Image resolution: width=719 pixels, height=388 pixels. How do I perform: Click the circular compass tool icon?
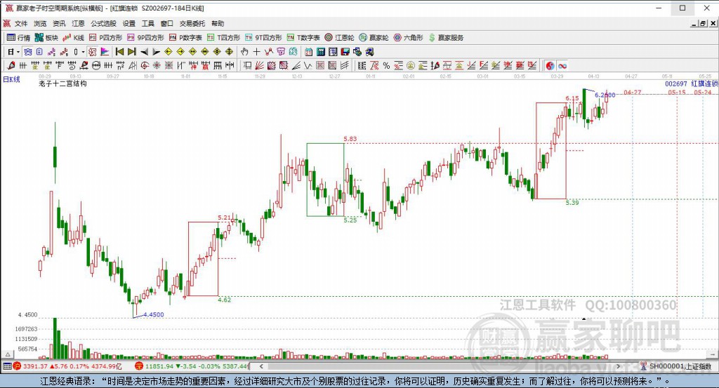click(x=144, y=65)
